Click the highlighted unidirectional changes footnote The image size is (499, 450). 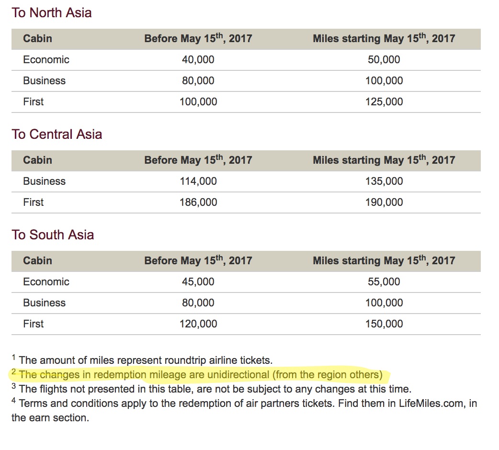[x=197, y=374]
